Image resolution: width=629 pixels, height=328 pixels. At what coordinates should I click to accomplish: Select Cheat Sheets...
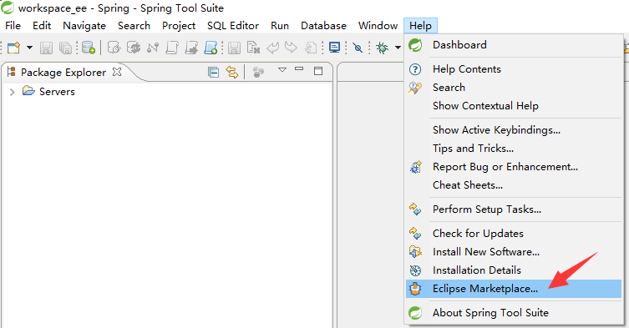(514, 185)
